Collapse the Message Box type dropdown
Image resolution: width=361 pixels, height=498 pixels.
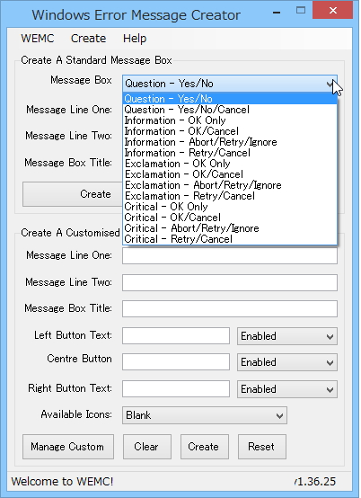(230, 84)
